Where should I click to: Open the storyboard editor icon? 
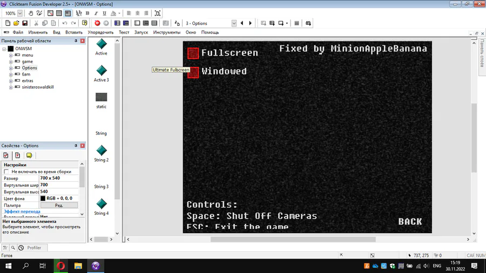pyautogui.click(x=117, y=23)
